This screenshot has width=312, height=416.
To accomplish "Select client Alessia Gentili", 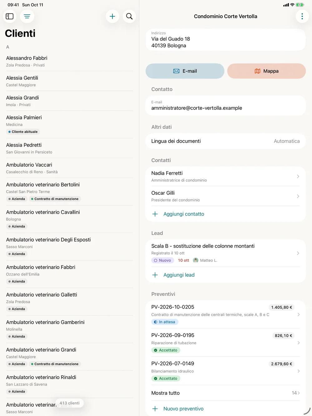I will 69,81.
